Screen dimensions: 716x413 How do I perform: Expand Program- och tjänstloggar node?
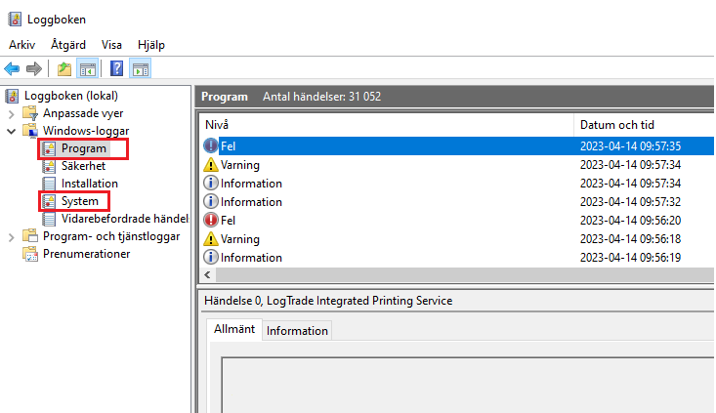coord(12,237)
